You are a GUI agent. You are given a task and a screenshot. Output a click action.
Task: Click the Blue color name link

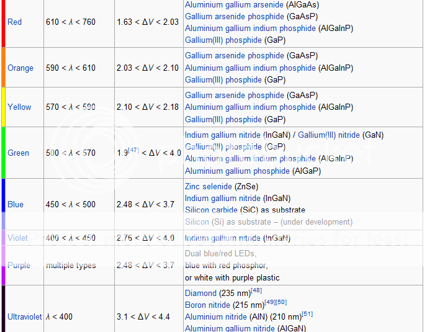click(16, 205)
